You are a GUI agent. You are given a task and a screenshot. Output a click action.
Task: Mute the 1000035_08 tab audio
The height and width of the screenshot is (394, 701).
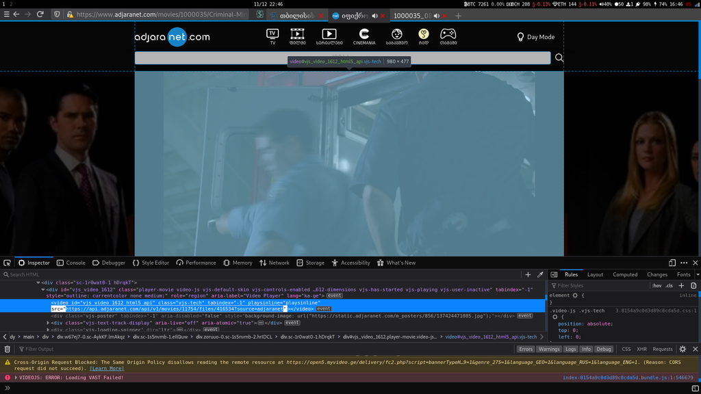436,16
